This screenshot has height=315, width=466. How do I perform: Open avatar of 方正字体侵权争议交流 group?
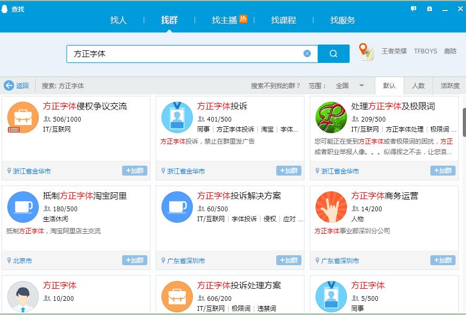pos(23,117)
